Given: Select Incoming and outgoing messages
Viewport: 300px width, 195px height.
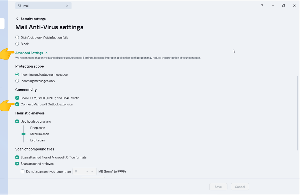Looking at the screenshot, I should [17, 75].
